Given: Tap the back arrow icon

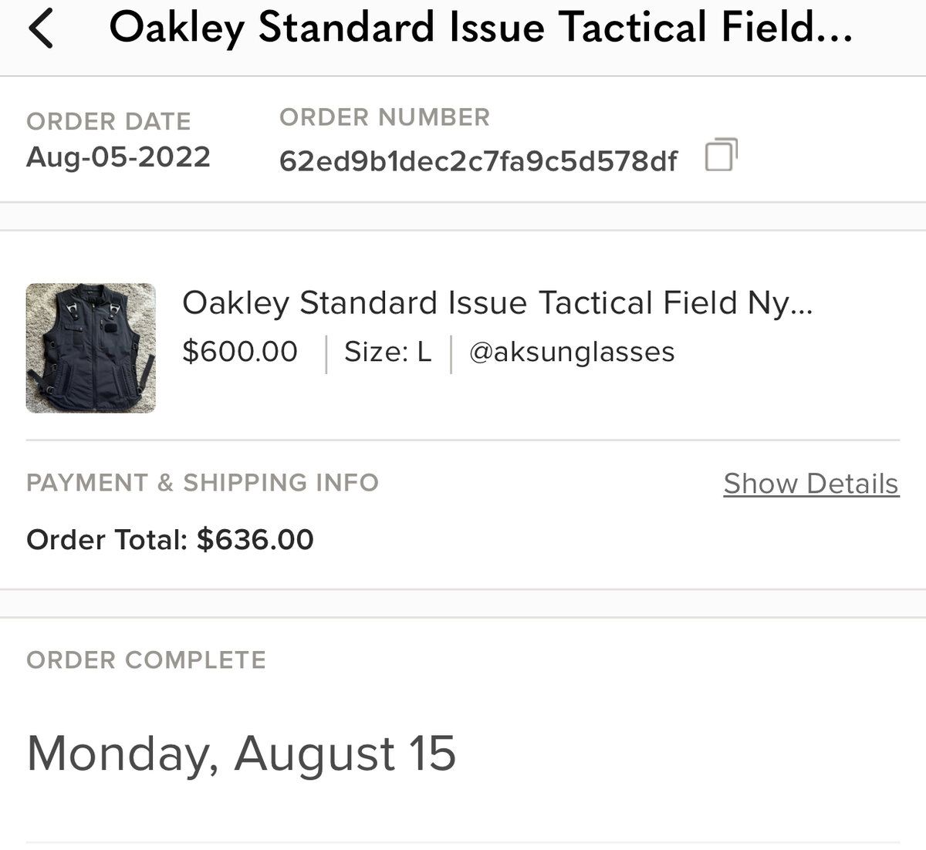Looking at the screenshot, I should 40,29.
